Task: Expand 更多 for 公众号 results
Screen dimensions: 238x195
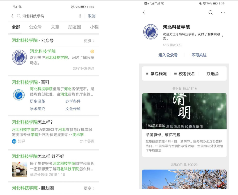Action: coord(89,41)
